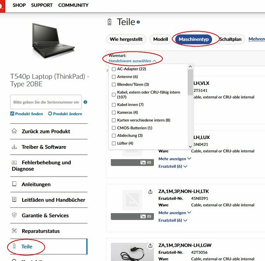Viewport: 265px width, 261px height.
Task: Click the Garantie & Services shield icon
Action: 14,215
